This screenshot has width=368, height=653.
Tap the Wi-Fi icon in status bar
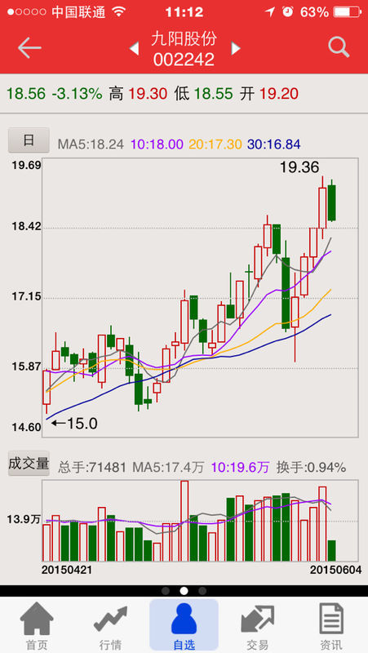pyautogui.click(x=118, y=12)
